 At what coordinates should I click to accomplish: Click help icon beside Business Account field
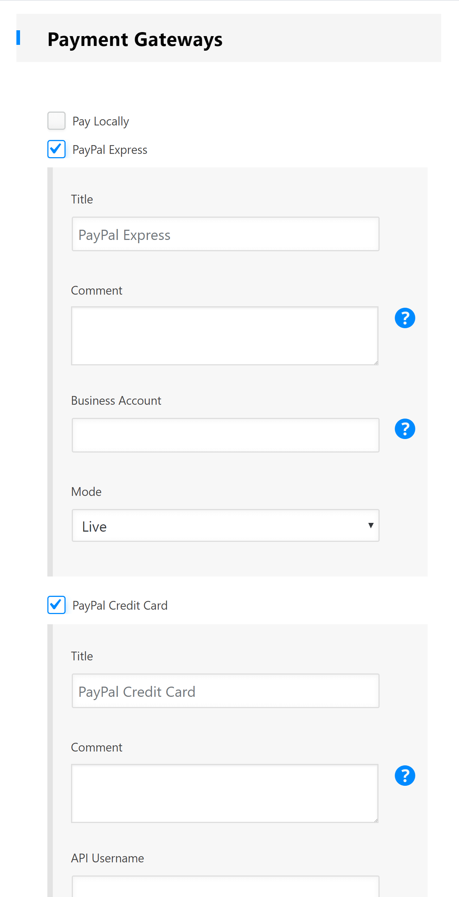click(405, 429)
